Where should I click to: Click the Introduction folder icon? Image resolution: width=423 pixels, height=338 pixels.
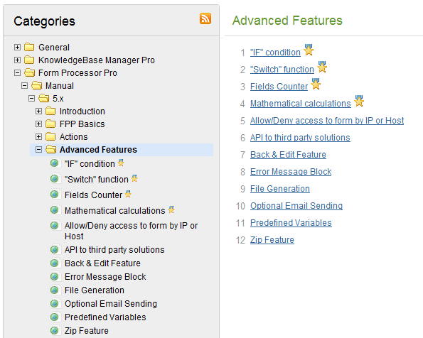[x=50, y=111]
